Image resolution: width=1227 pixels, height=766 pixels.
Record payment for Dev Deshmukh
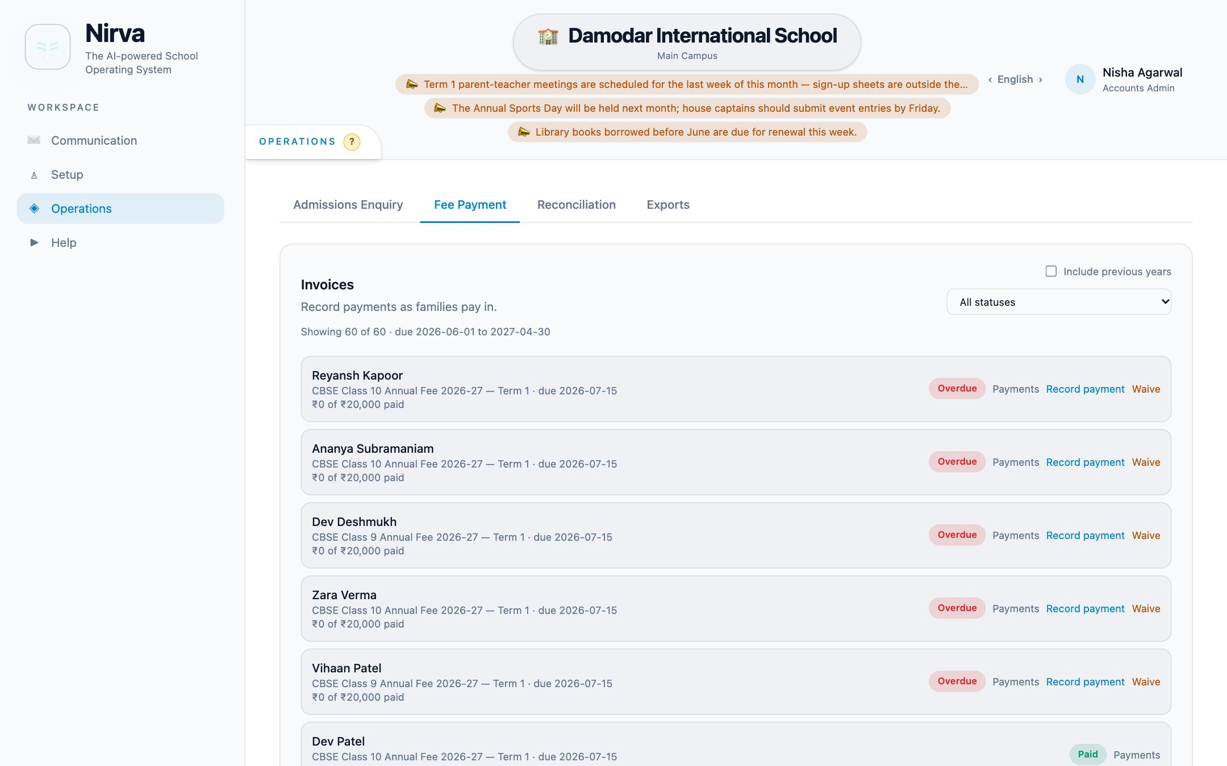(x=1085, y=536)
